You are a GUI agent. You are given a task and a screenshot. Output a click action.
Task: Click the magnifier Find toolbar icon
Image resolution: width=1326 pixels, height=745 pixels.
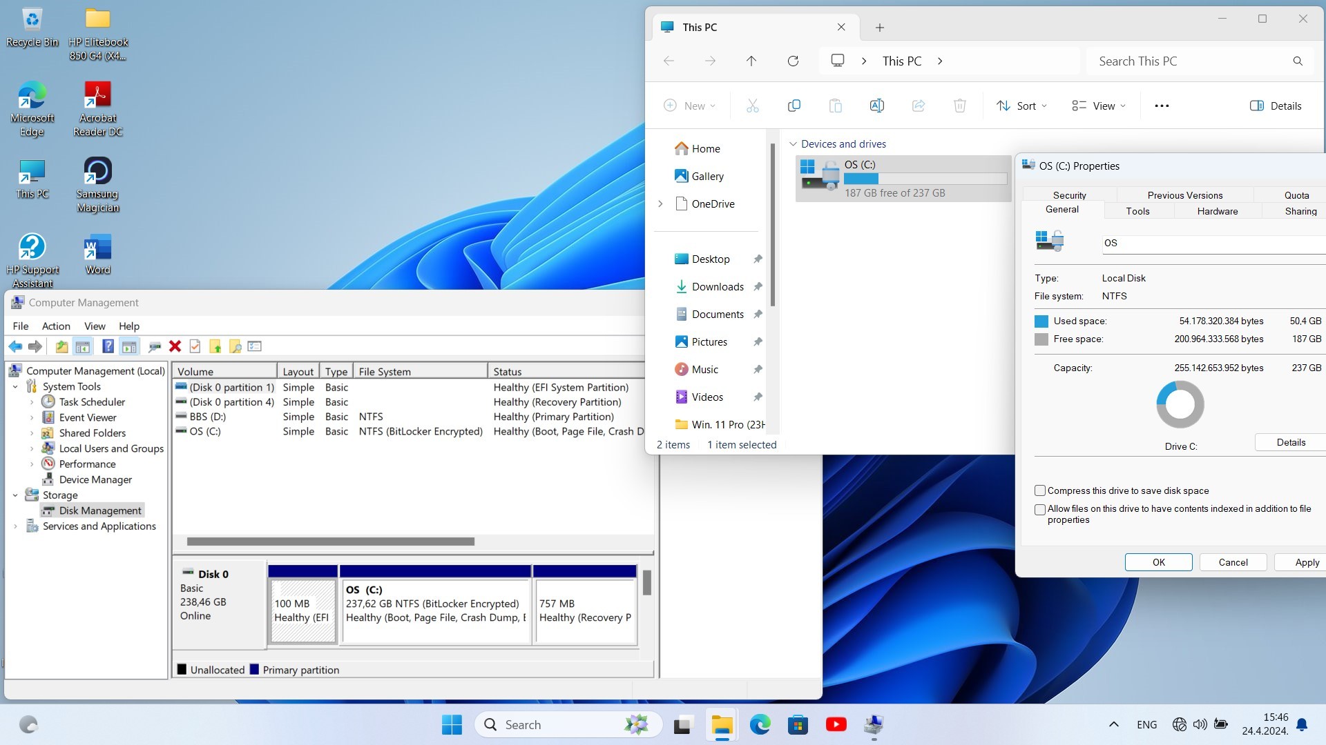[x=236, y=346]
